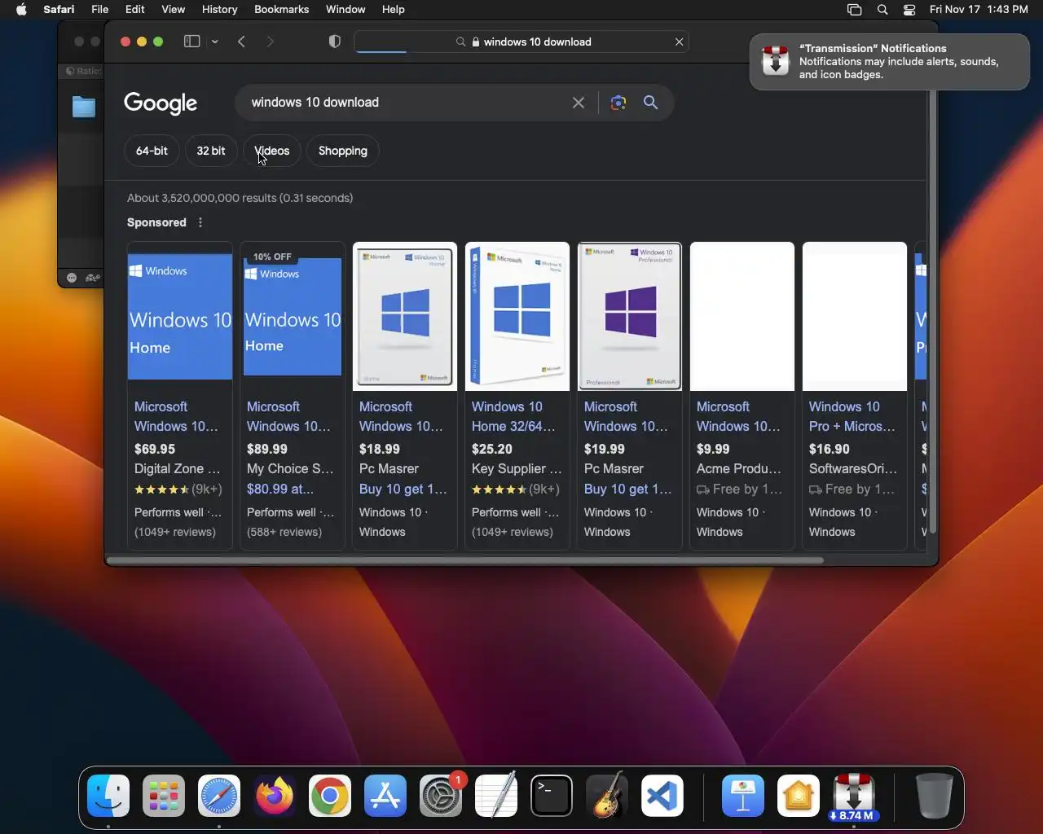This screenshot has width=1043, height=834.
Task: Open Home app from the Dock
Action: click(799, 796)
